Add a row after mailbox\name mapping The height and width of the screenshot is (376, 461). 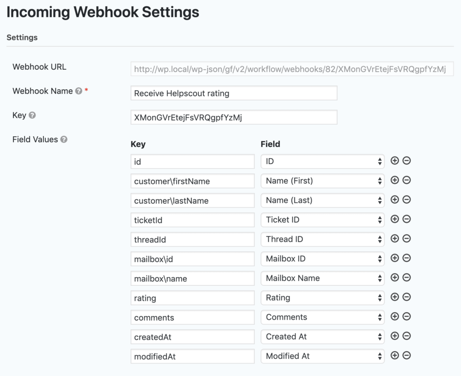[x=394, y=278]
